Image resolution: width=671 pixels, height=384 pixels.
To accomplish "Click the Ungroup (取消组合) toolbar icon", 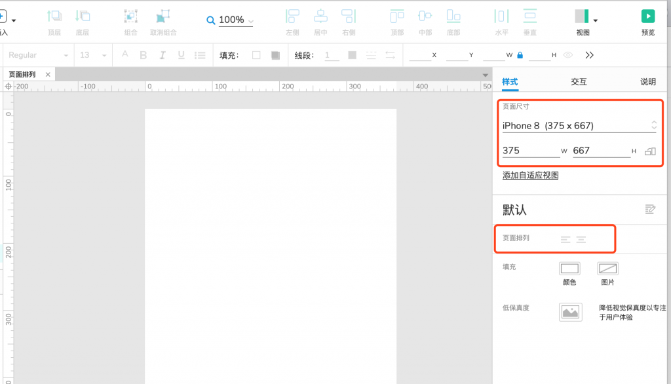I will [x=161, y=17].
